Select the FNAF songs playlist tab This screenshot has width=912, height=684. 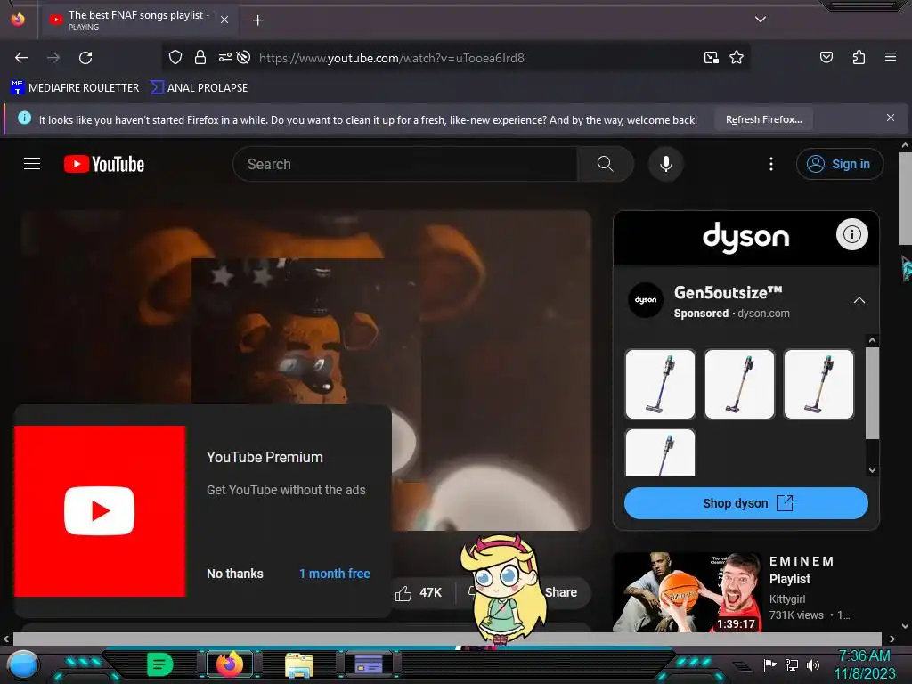tap(138, 20)
